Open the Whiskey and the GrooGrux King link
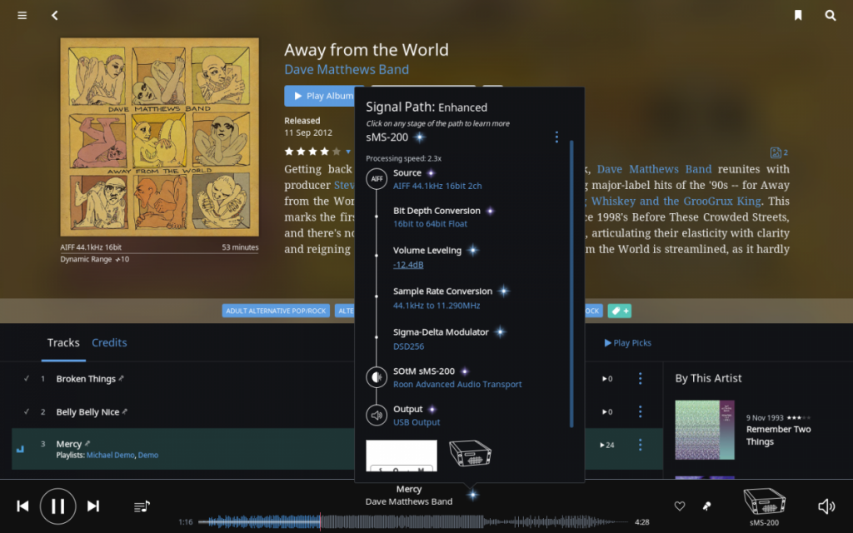This screenshot has height=533, width=853. click(x=676, y=202)
